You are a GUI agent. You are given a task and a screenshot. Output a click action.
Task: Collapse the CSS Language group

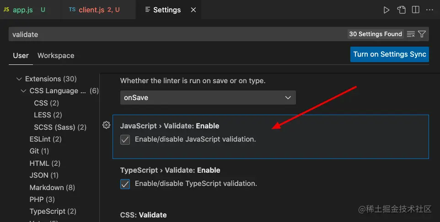click(23, 91)
